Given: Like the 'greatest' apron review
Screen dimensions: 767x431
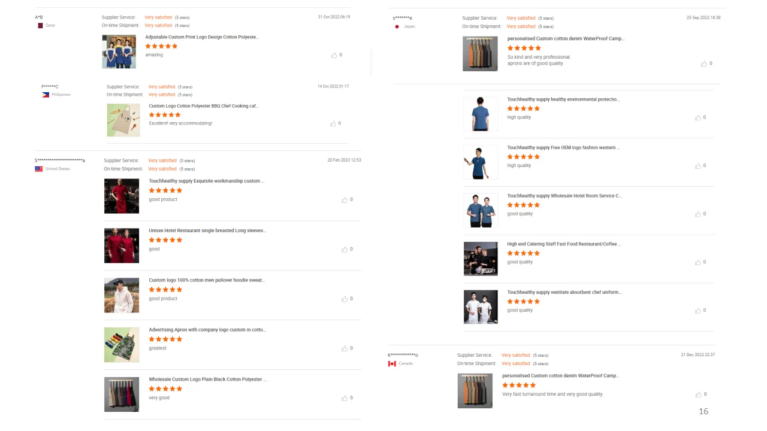Looking at the screenshot, I should (x=344, y=348).
